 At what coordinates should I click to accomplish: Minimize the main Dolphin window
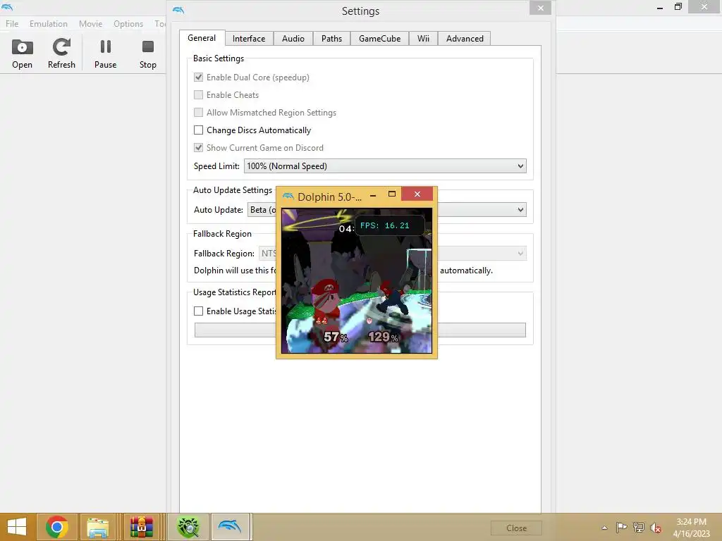[660, 8]
